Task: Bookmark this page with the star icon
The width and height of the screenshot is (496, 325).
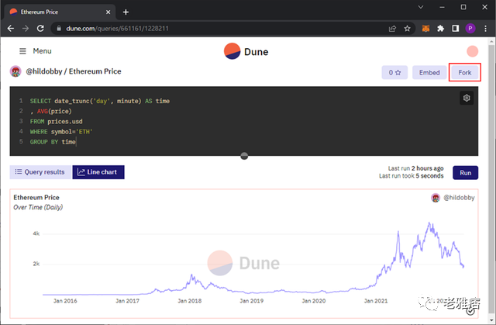Action: (408, 29)
